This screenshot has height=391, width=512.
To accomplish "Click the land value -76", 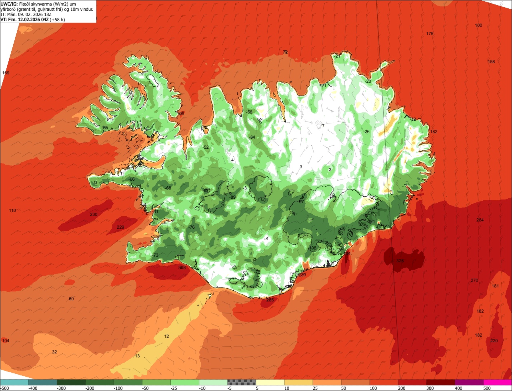I will pos(192,227).
